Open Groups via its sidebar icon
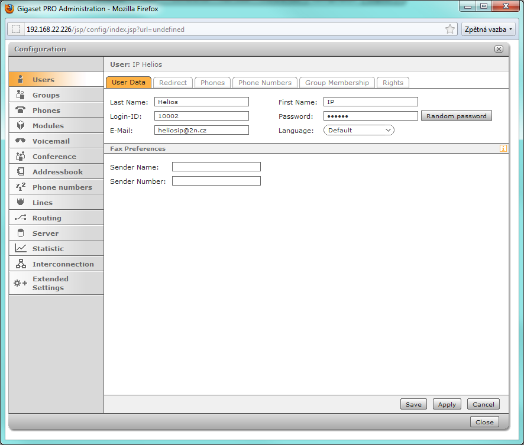Image resolution: width=524 pixels, height=445 pixels. tap(21, 95)
